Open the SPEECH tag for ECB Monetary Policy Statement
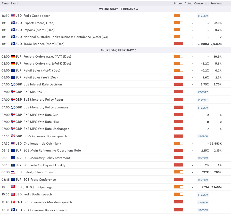This screenshot has width=231, height=214. [203, 158]
